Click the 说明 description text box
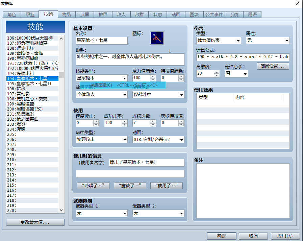Image resolution: width=303 pixels, height=241 pixels. tap(130, 59)
